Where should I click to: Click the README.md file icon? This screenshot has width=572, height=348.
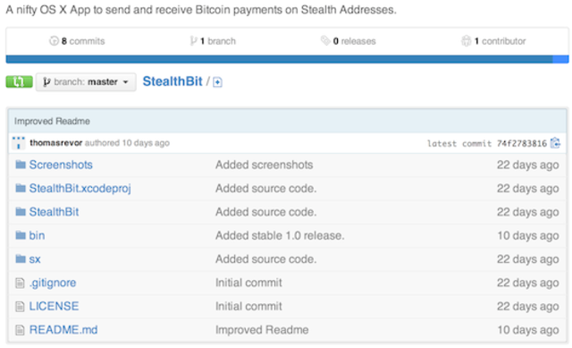tap(20, 330)
